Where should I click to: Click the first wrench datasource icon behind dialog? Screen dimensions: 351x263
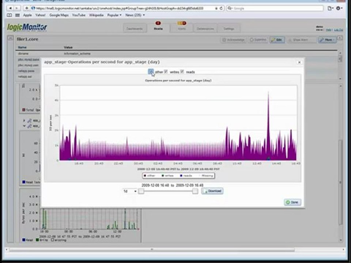[30, 121]
